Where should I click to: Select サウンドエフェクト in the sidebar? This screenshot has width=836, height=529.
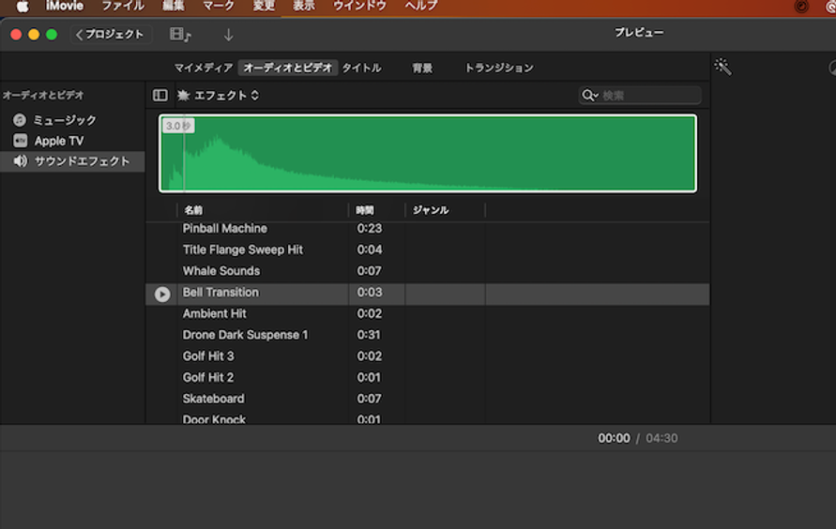click(82, 161)
